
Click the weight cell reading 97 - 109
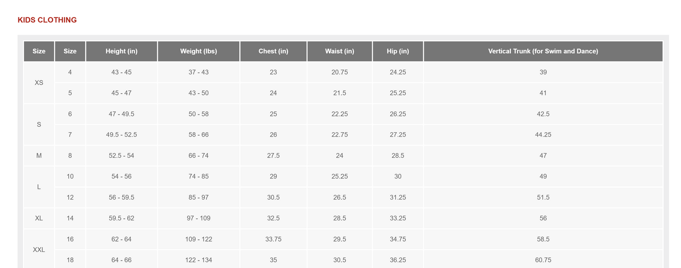198,218
